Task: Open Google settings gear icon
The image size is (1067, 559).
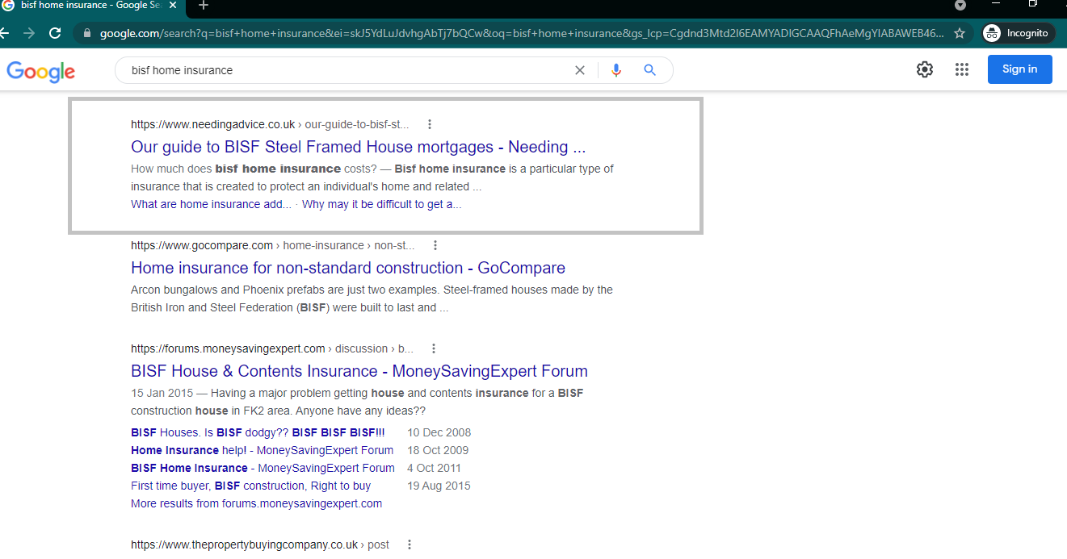Action: 925,69
